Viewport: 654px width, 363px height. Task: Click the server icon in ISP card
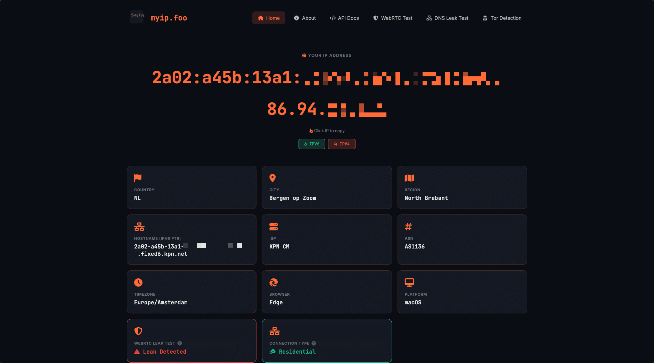273,227
